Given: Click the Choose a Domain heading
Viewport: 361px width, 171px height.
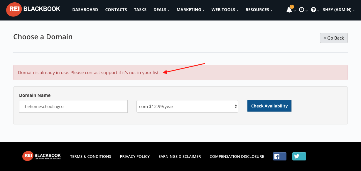Looking at the screenshot, I should click(43, 37).
